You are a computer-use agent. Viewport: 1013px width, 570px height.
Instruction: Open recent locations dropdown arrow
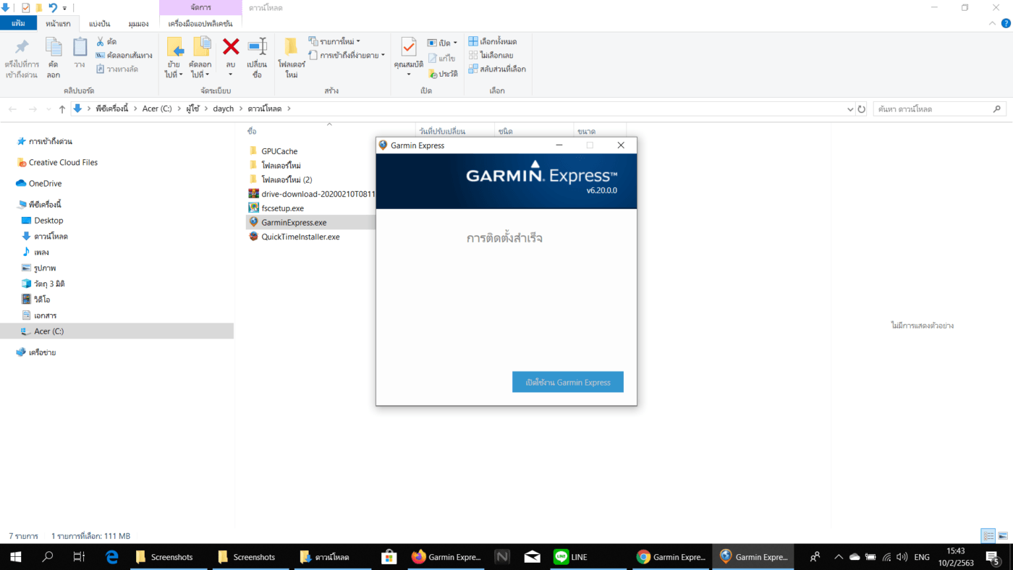coord(47,109)
